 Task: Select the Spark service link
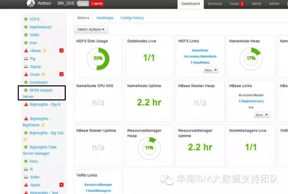[x=35, y=185]
